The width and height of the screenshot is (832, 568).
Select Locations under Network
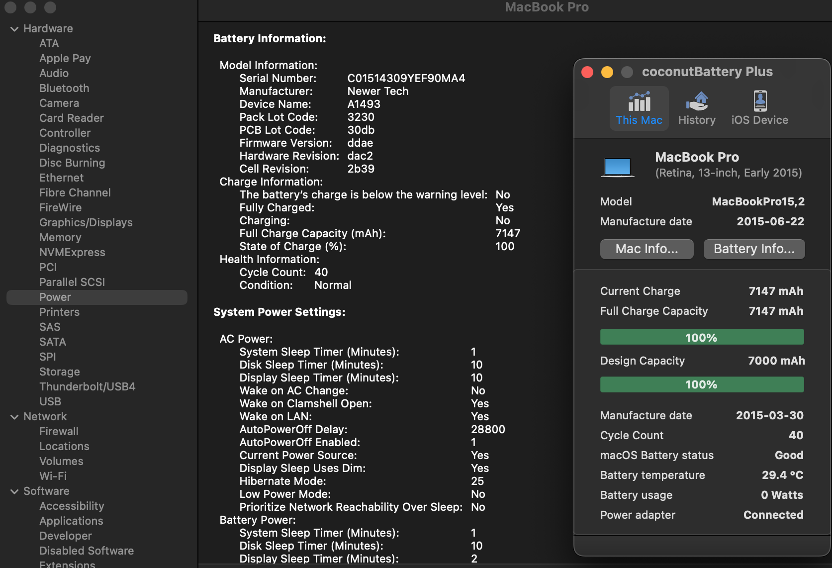(65, 447)
